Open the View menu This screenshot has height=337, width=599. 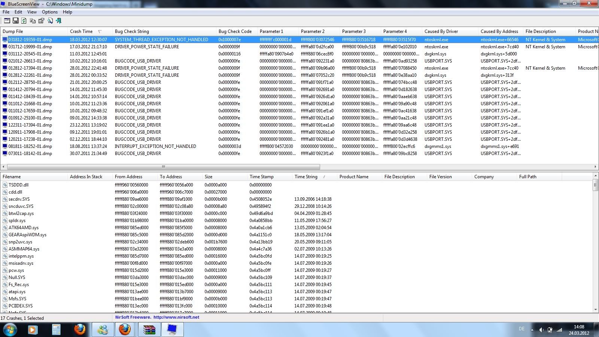point(32,12)
